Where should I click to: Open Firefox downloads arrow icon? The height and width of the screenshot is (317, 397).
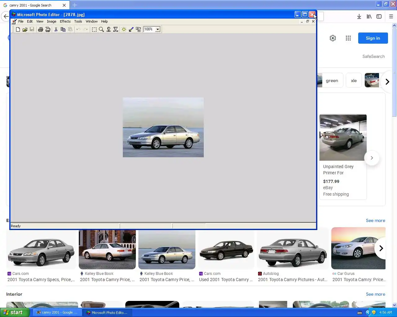(359, 16)
